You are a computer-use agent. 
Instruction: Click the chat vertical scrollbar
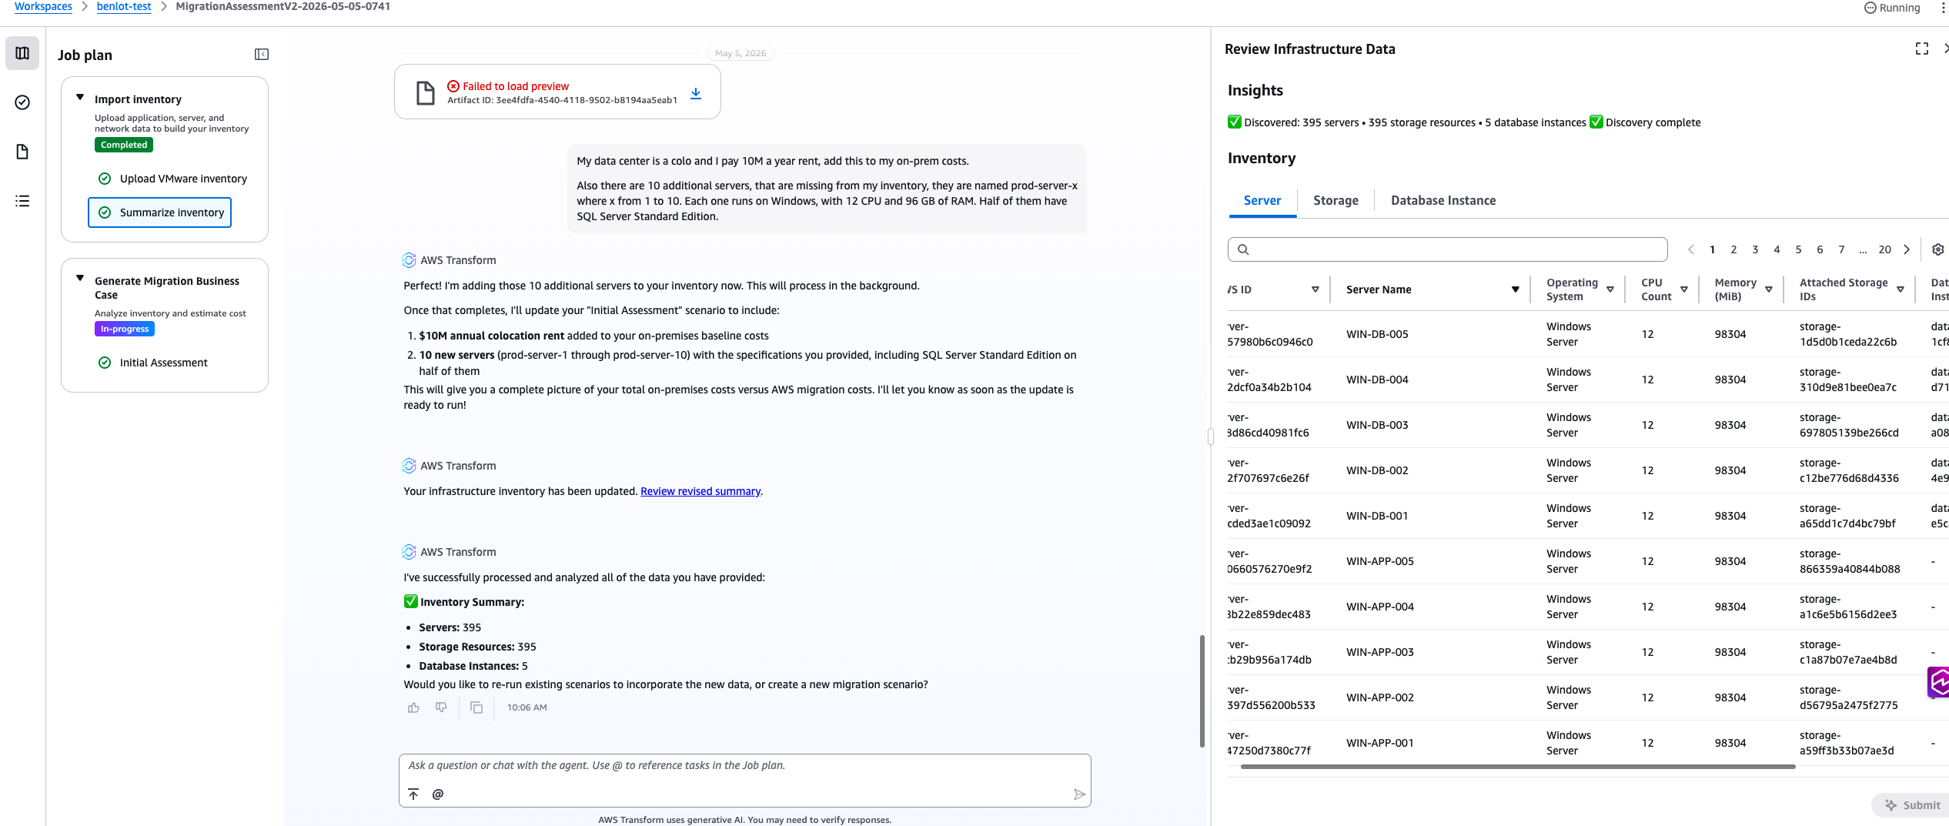[1202, 691]
